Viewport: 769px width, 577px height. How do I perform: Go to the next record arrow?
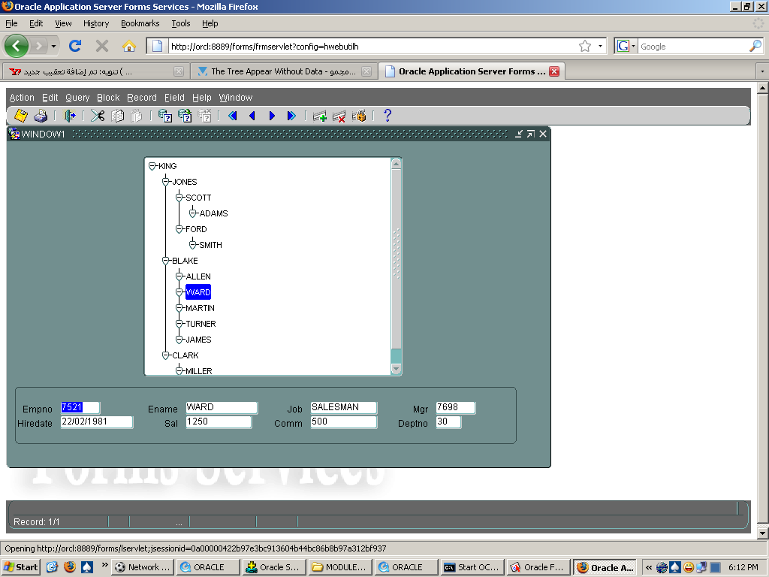(272, 116)
